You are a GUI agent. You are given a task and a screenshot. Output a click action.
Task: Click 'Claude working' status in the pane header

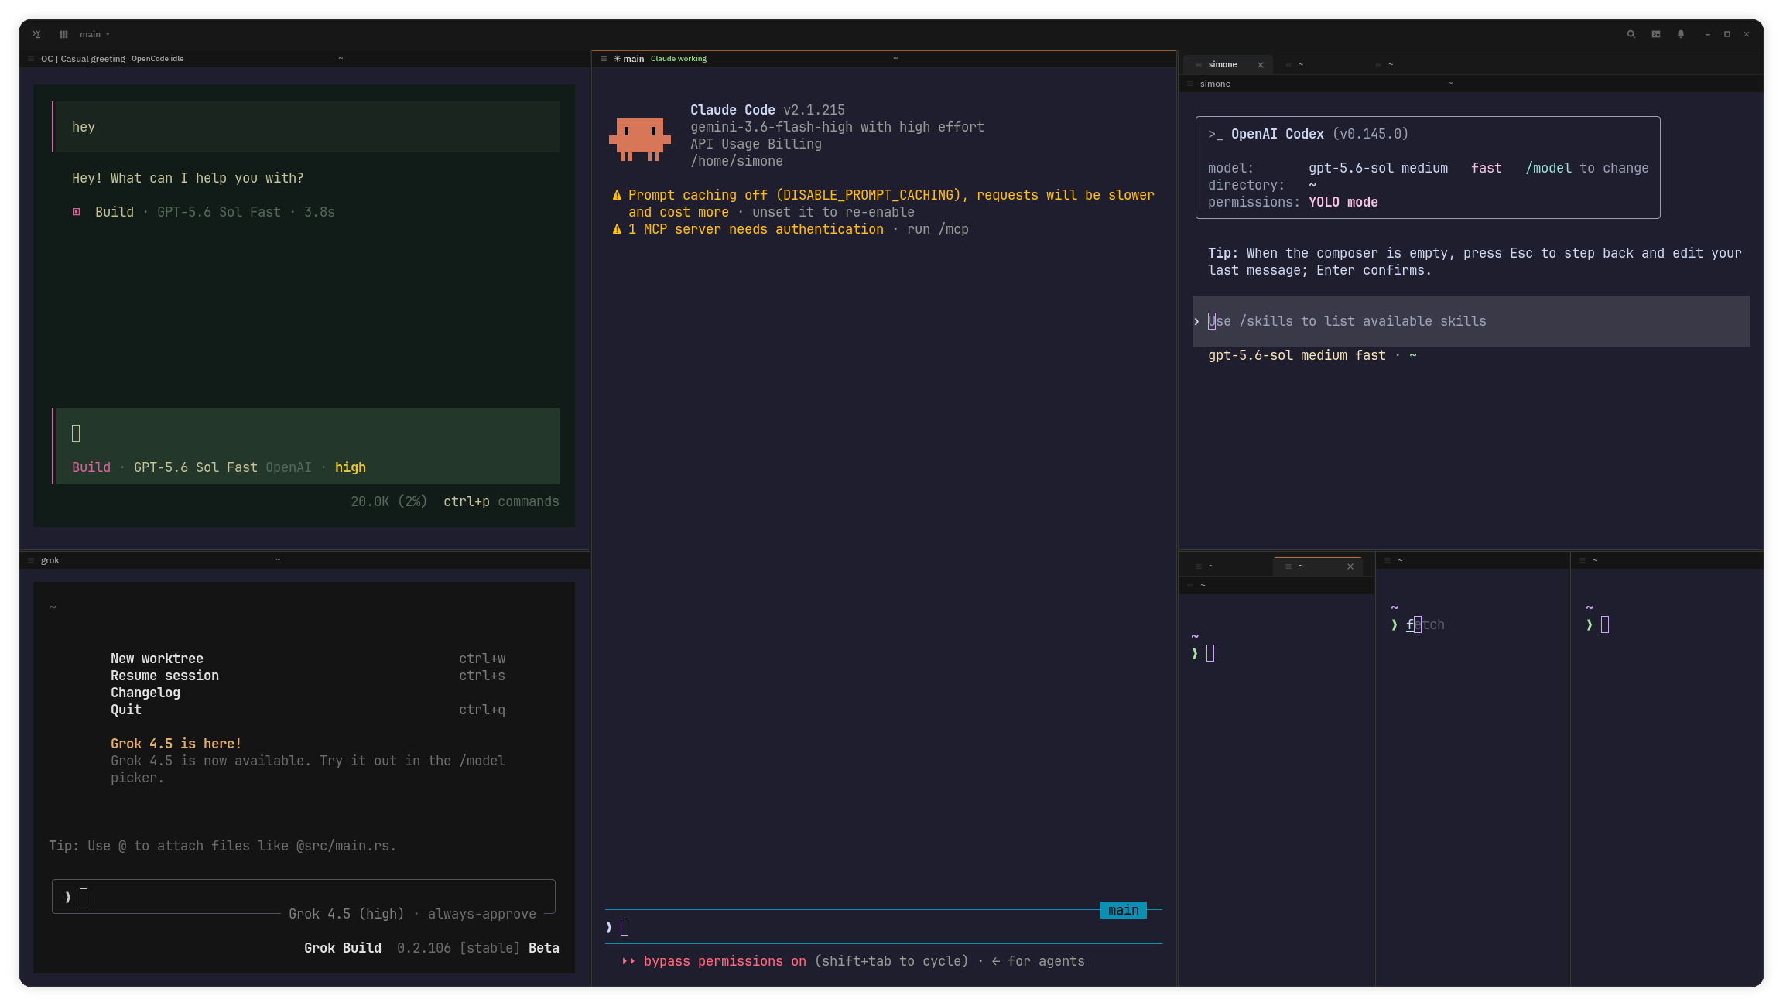(x=679, y=59)
